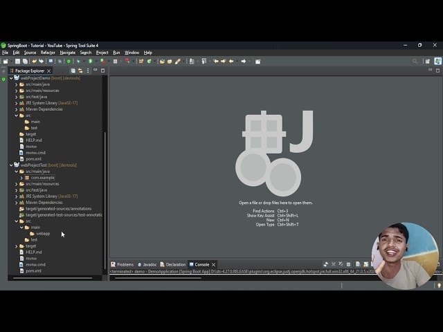This screenshot has width=443, height=332.
Task: Click console Remove Launch X icon
Action: tap(334, 264)
